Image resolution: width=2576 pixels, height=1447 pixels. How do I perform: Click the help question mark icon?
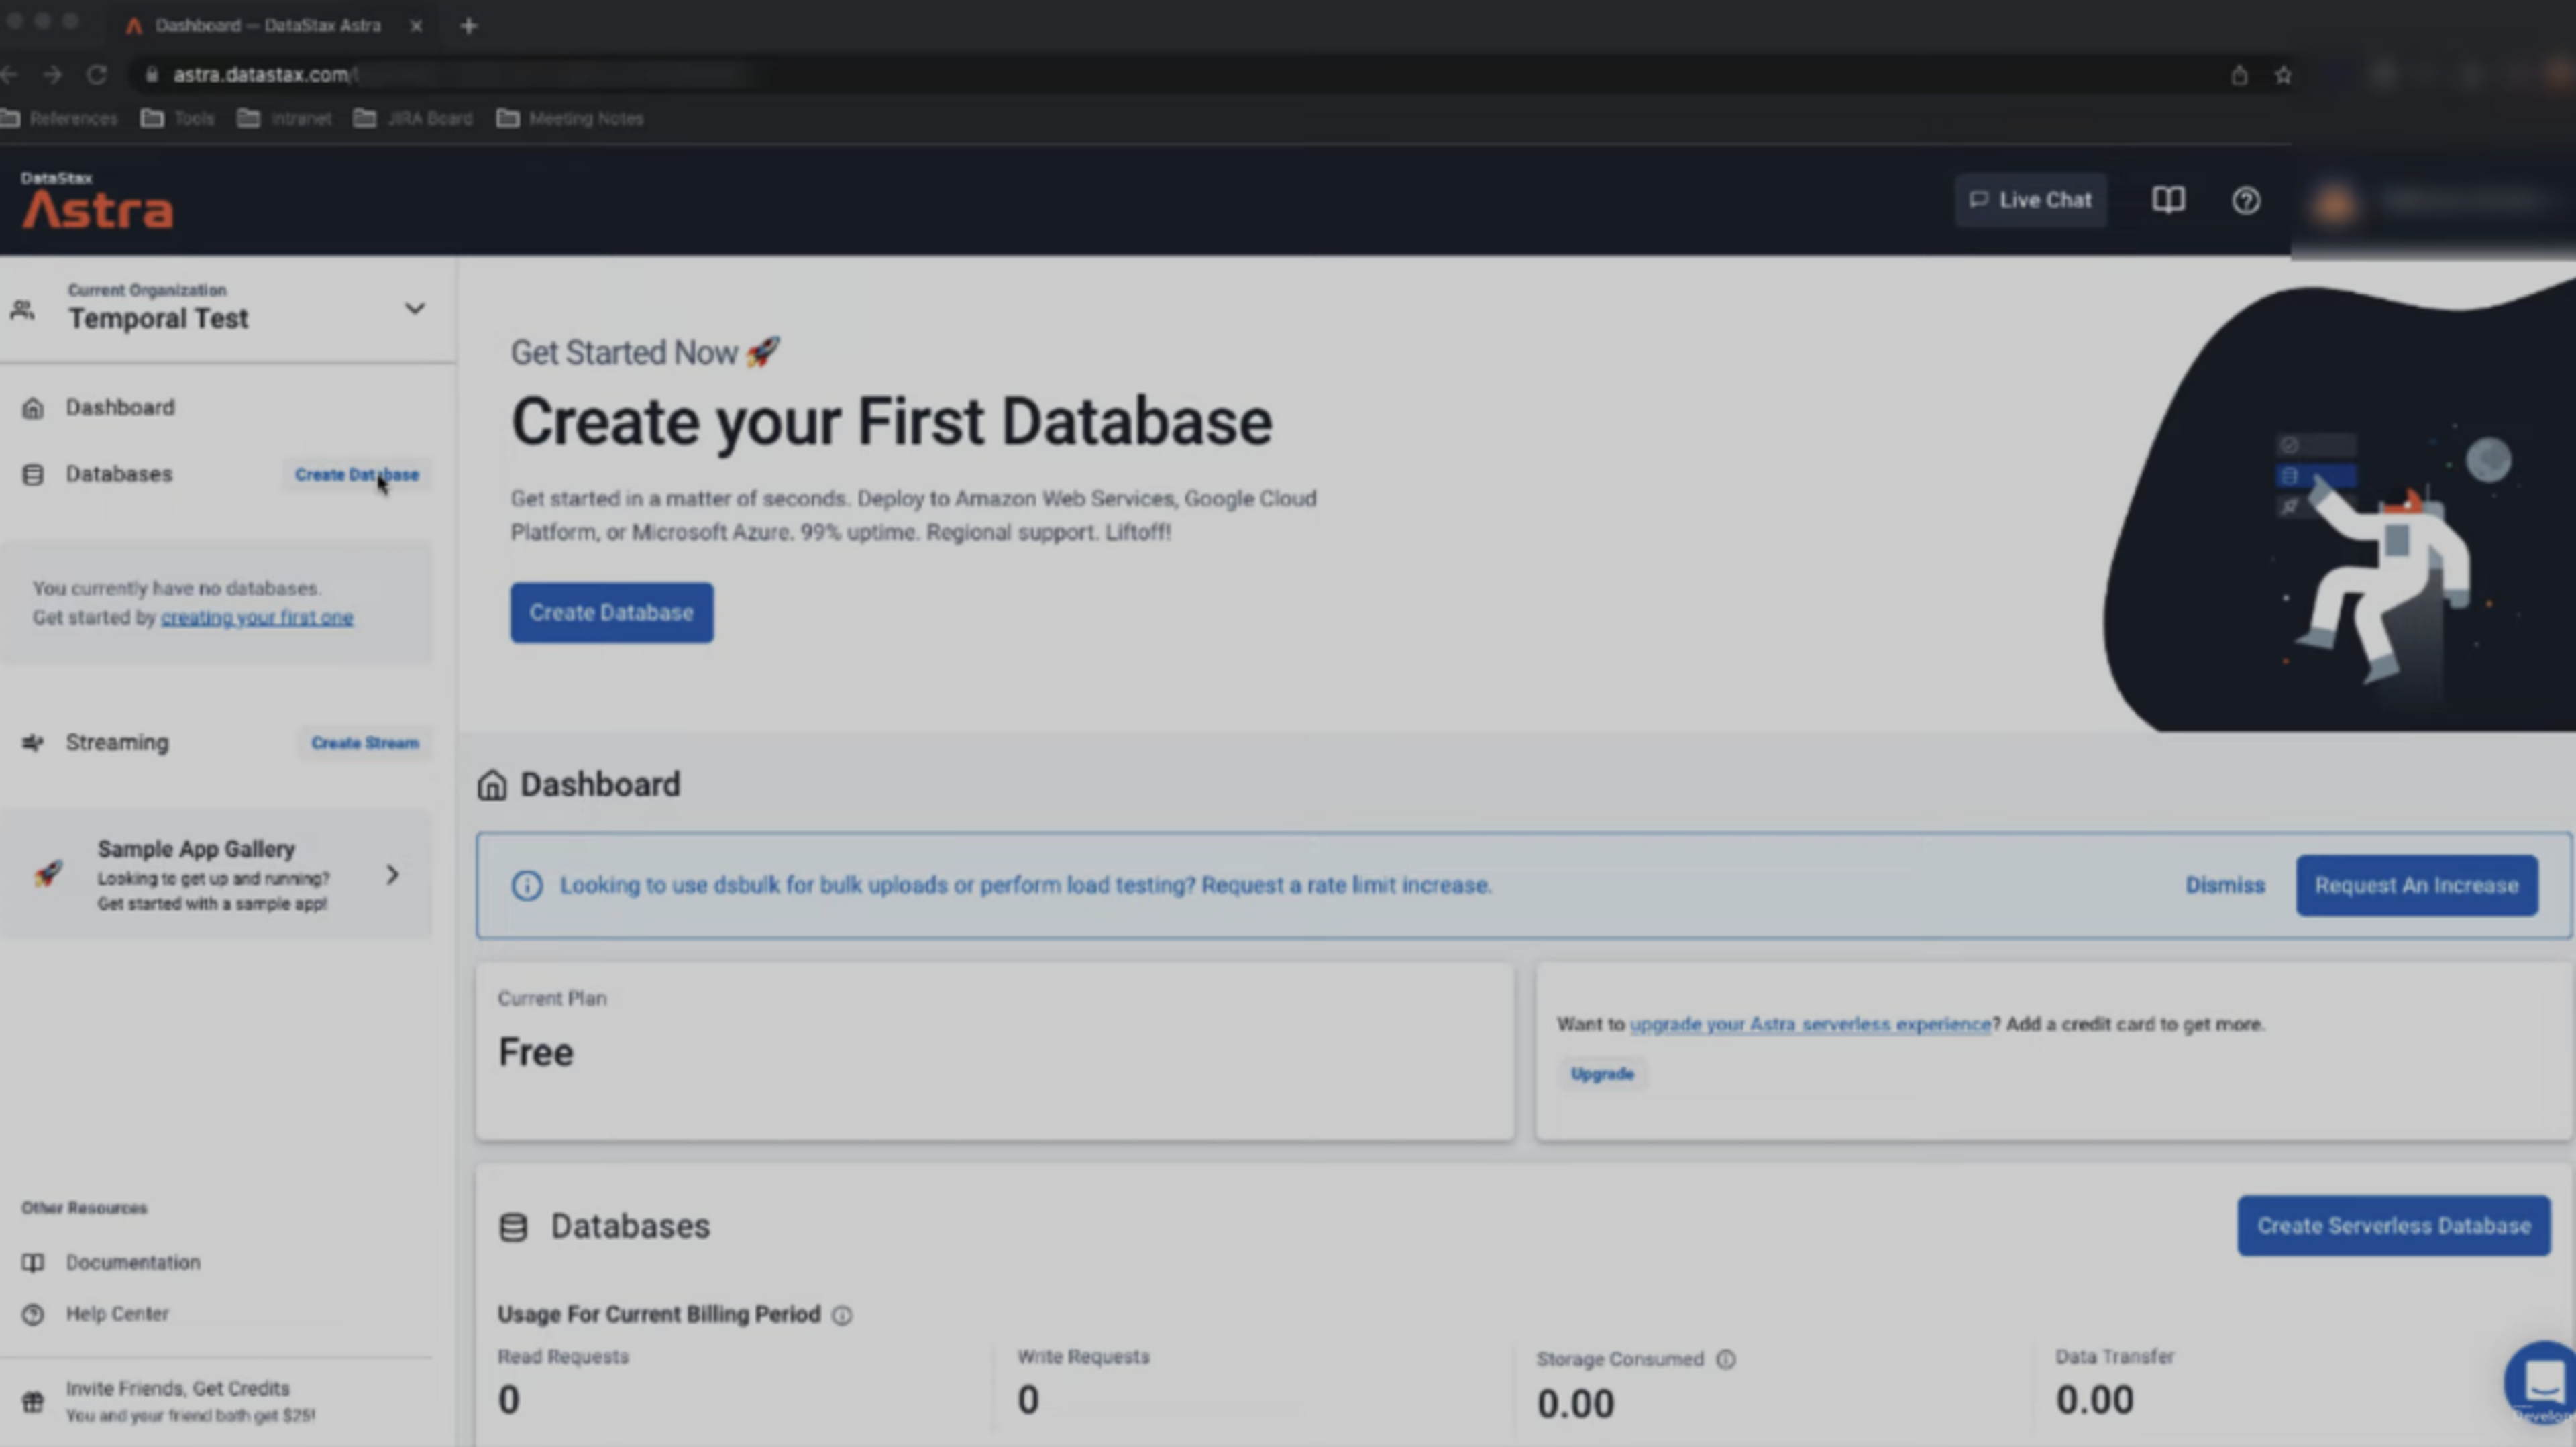[x=2246, y=200]
